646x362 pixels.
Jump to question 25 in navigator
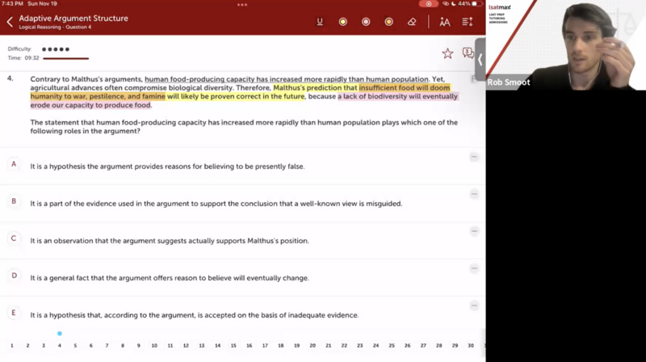coord(392,345)
